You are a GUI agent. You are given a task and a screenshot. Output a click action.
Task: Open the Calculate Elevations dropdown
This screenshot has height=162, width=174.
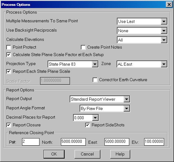coord(142,40)
